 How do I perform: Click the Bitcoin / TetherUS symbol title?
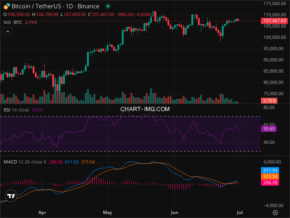55,6
